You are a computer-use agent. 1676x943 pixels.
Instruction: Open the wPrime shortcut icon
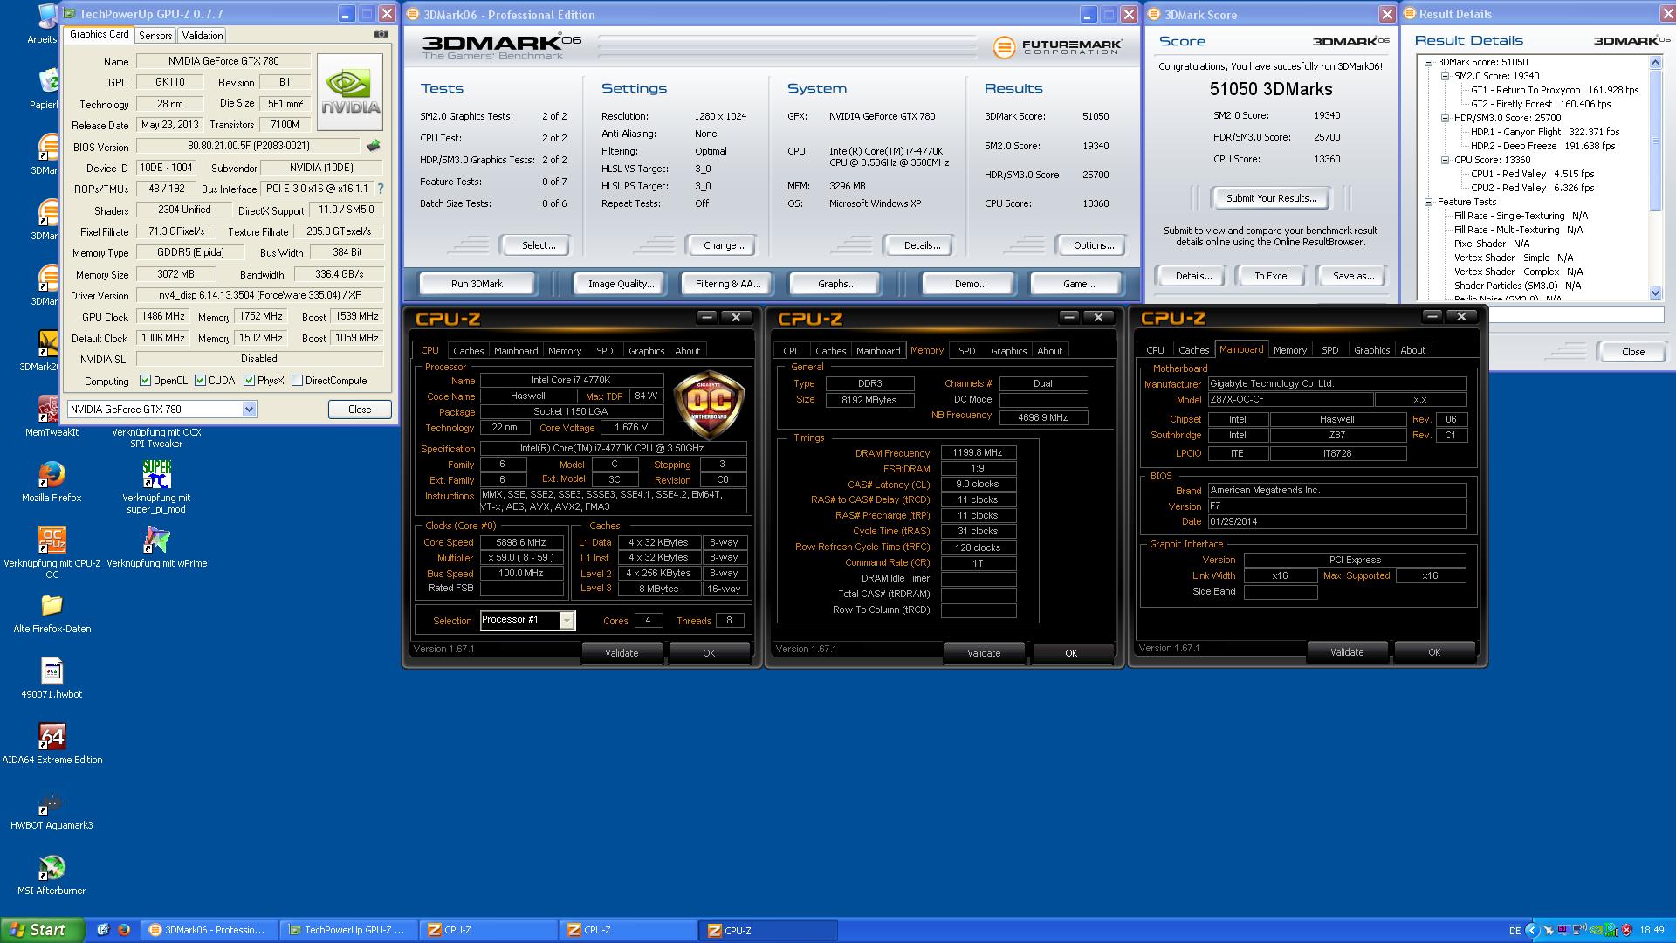point(156,540)
